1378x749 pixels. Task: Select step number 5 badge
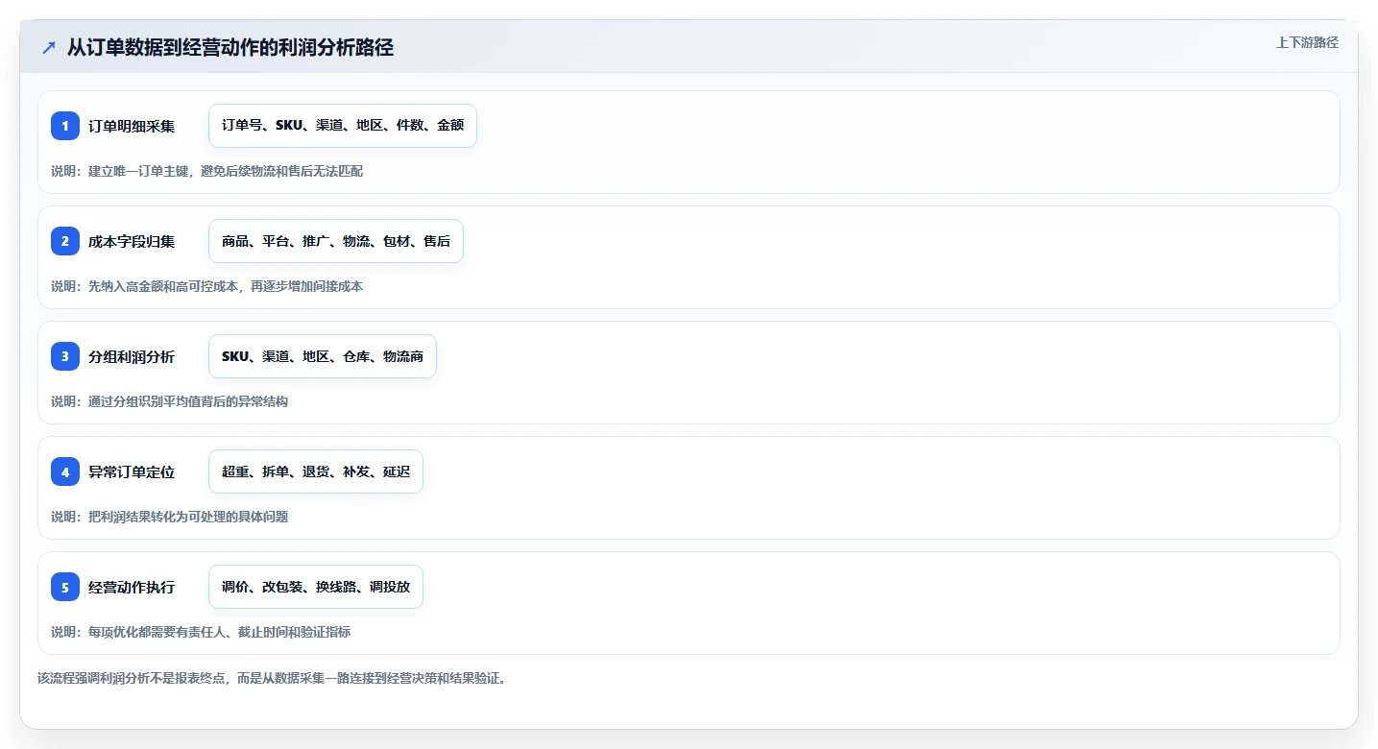coord(65,587)
